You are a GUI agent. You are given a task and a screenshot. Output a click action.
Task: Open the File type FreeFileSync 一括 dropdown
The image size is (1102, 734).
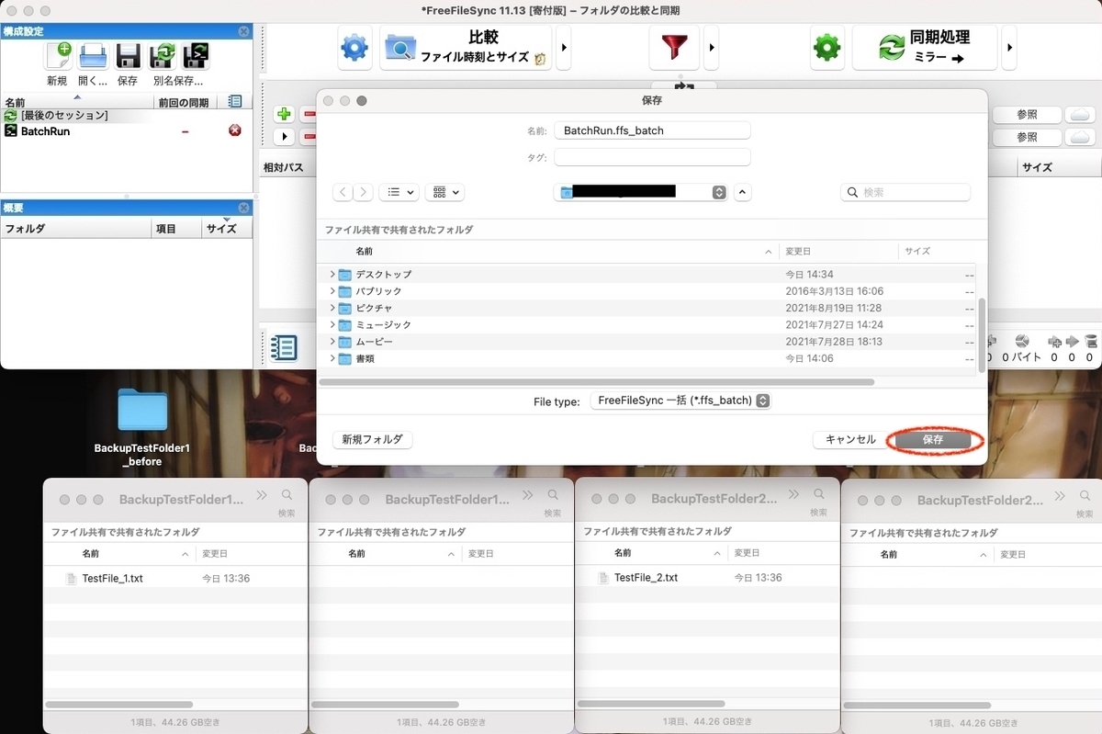[680, 401]
